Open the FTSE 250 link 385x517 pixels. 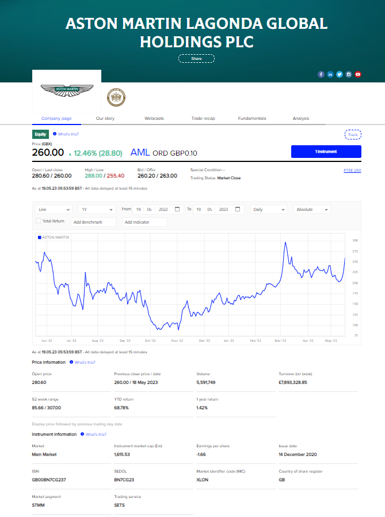(352, 171)
